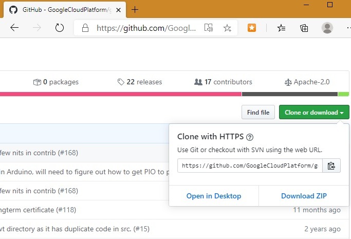The image size is (351, 239).
Task: Close the GitHub GoogleCloudPlatform tab
Action: point(118,10)
